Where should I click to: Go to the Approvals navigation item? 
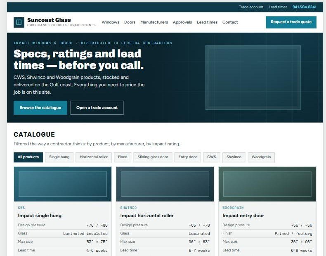(182, 22)
